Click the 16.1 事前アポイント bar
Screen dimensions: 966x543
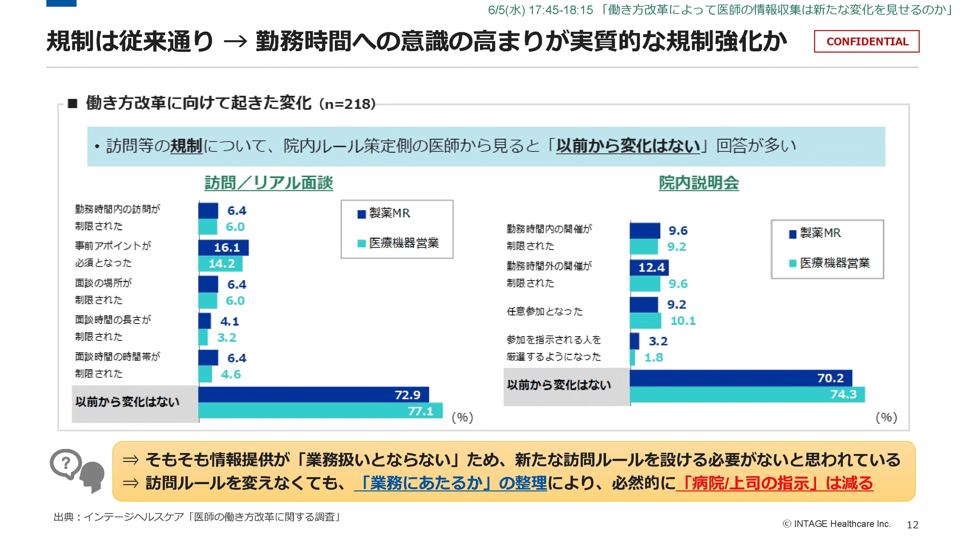223,247
